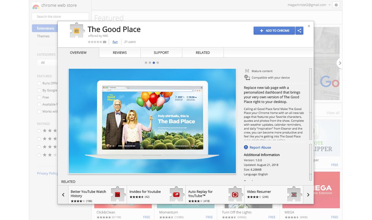Image resolution: width=372 pixels, height=220 pixels.
Task: Click the MEGA extension thumbnail
Action: [x=327, y=190]
